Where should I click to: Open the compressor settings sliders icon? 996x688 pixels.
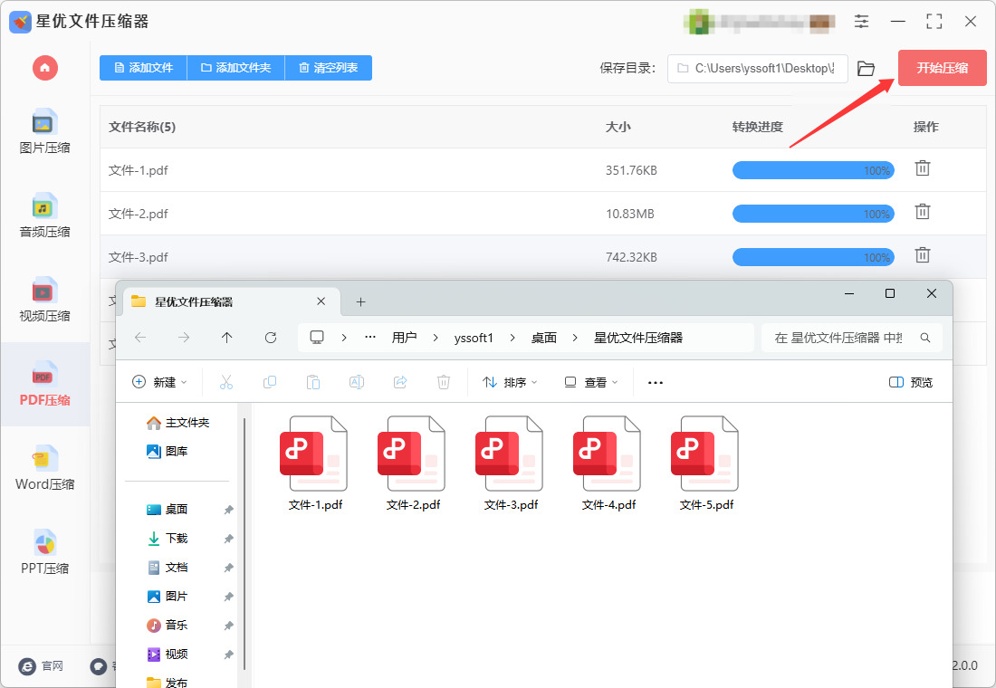coord(861,21)
